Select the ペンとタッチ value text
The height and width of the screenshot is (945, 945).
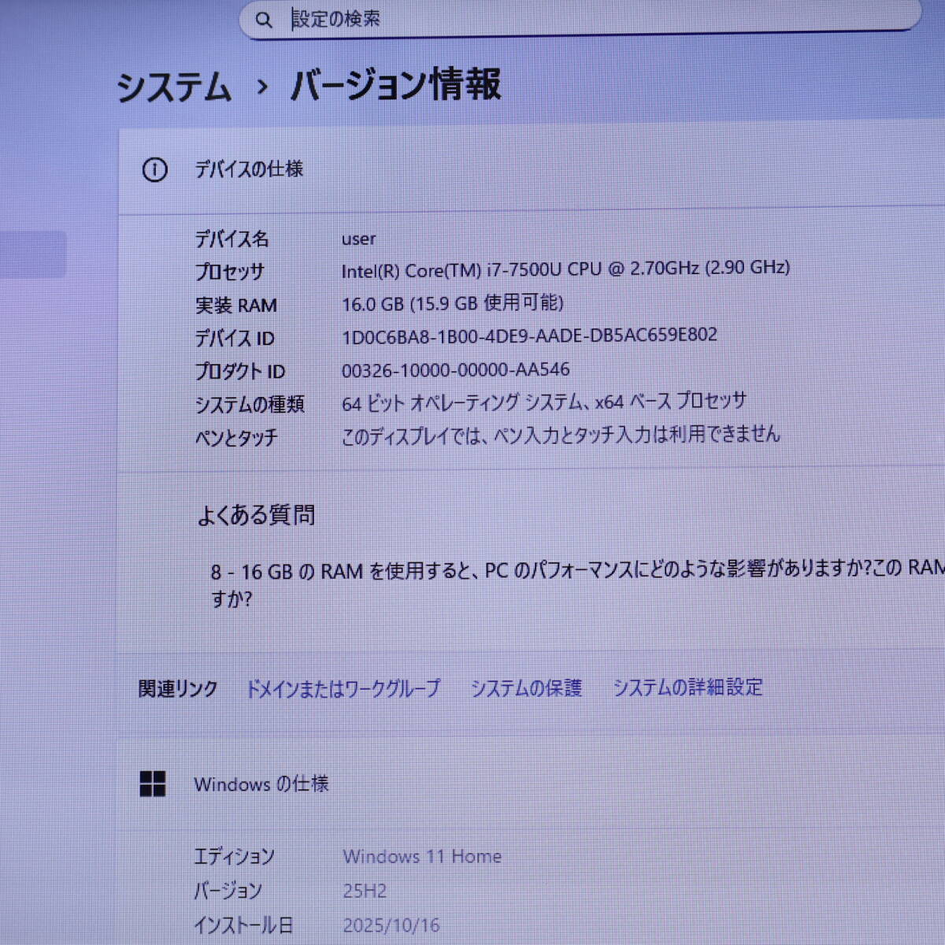tap(560, 435)
